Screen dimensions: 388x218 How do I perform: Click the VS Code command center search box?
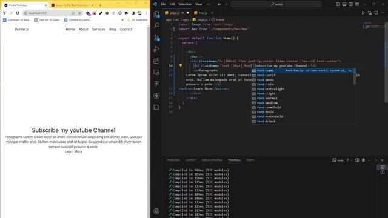tap(276, 4)
